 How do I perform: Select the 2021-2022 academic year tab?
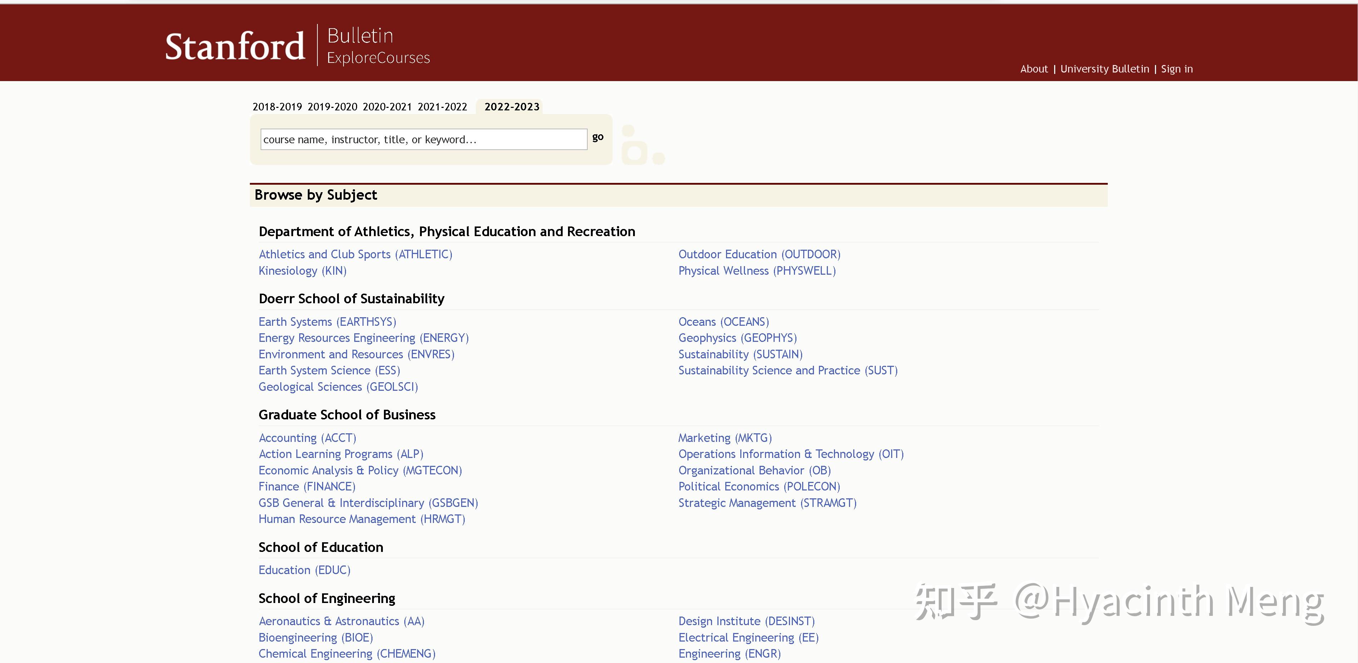(442, 107)
